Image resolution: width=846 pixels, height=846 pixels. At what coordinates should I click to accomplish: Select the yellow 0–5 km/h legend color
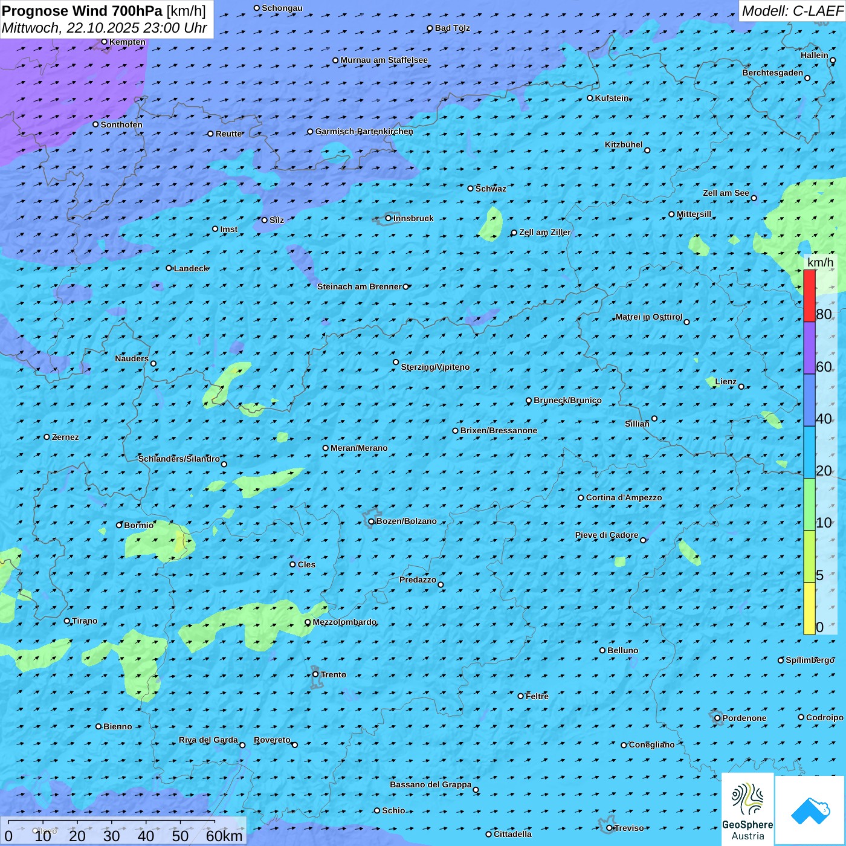(x=809, y=609)
